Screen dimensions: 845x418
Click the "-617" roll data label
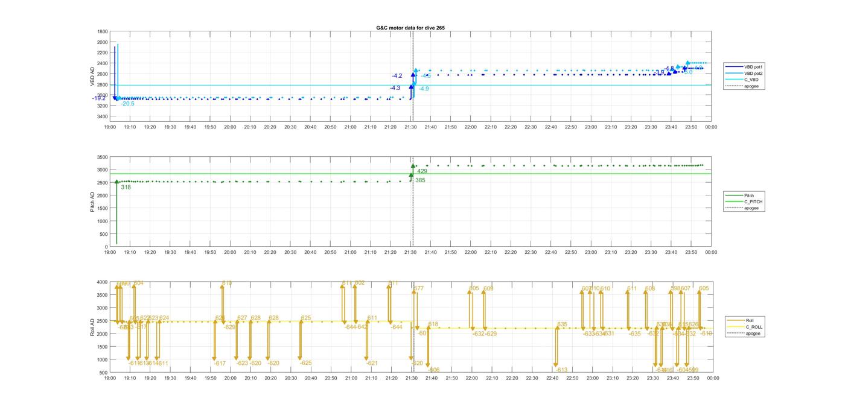click(220, 363)
